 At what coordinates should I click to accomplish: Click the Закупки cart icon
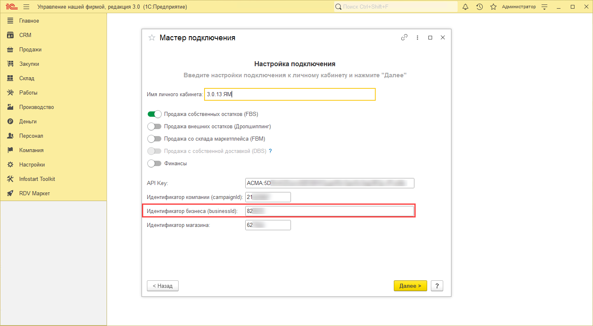pyautogui.click(x=11, y=64)
